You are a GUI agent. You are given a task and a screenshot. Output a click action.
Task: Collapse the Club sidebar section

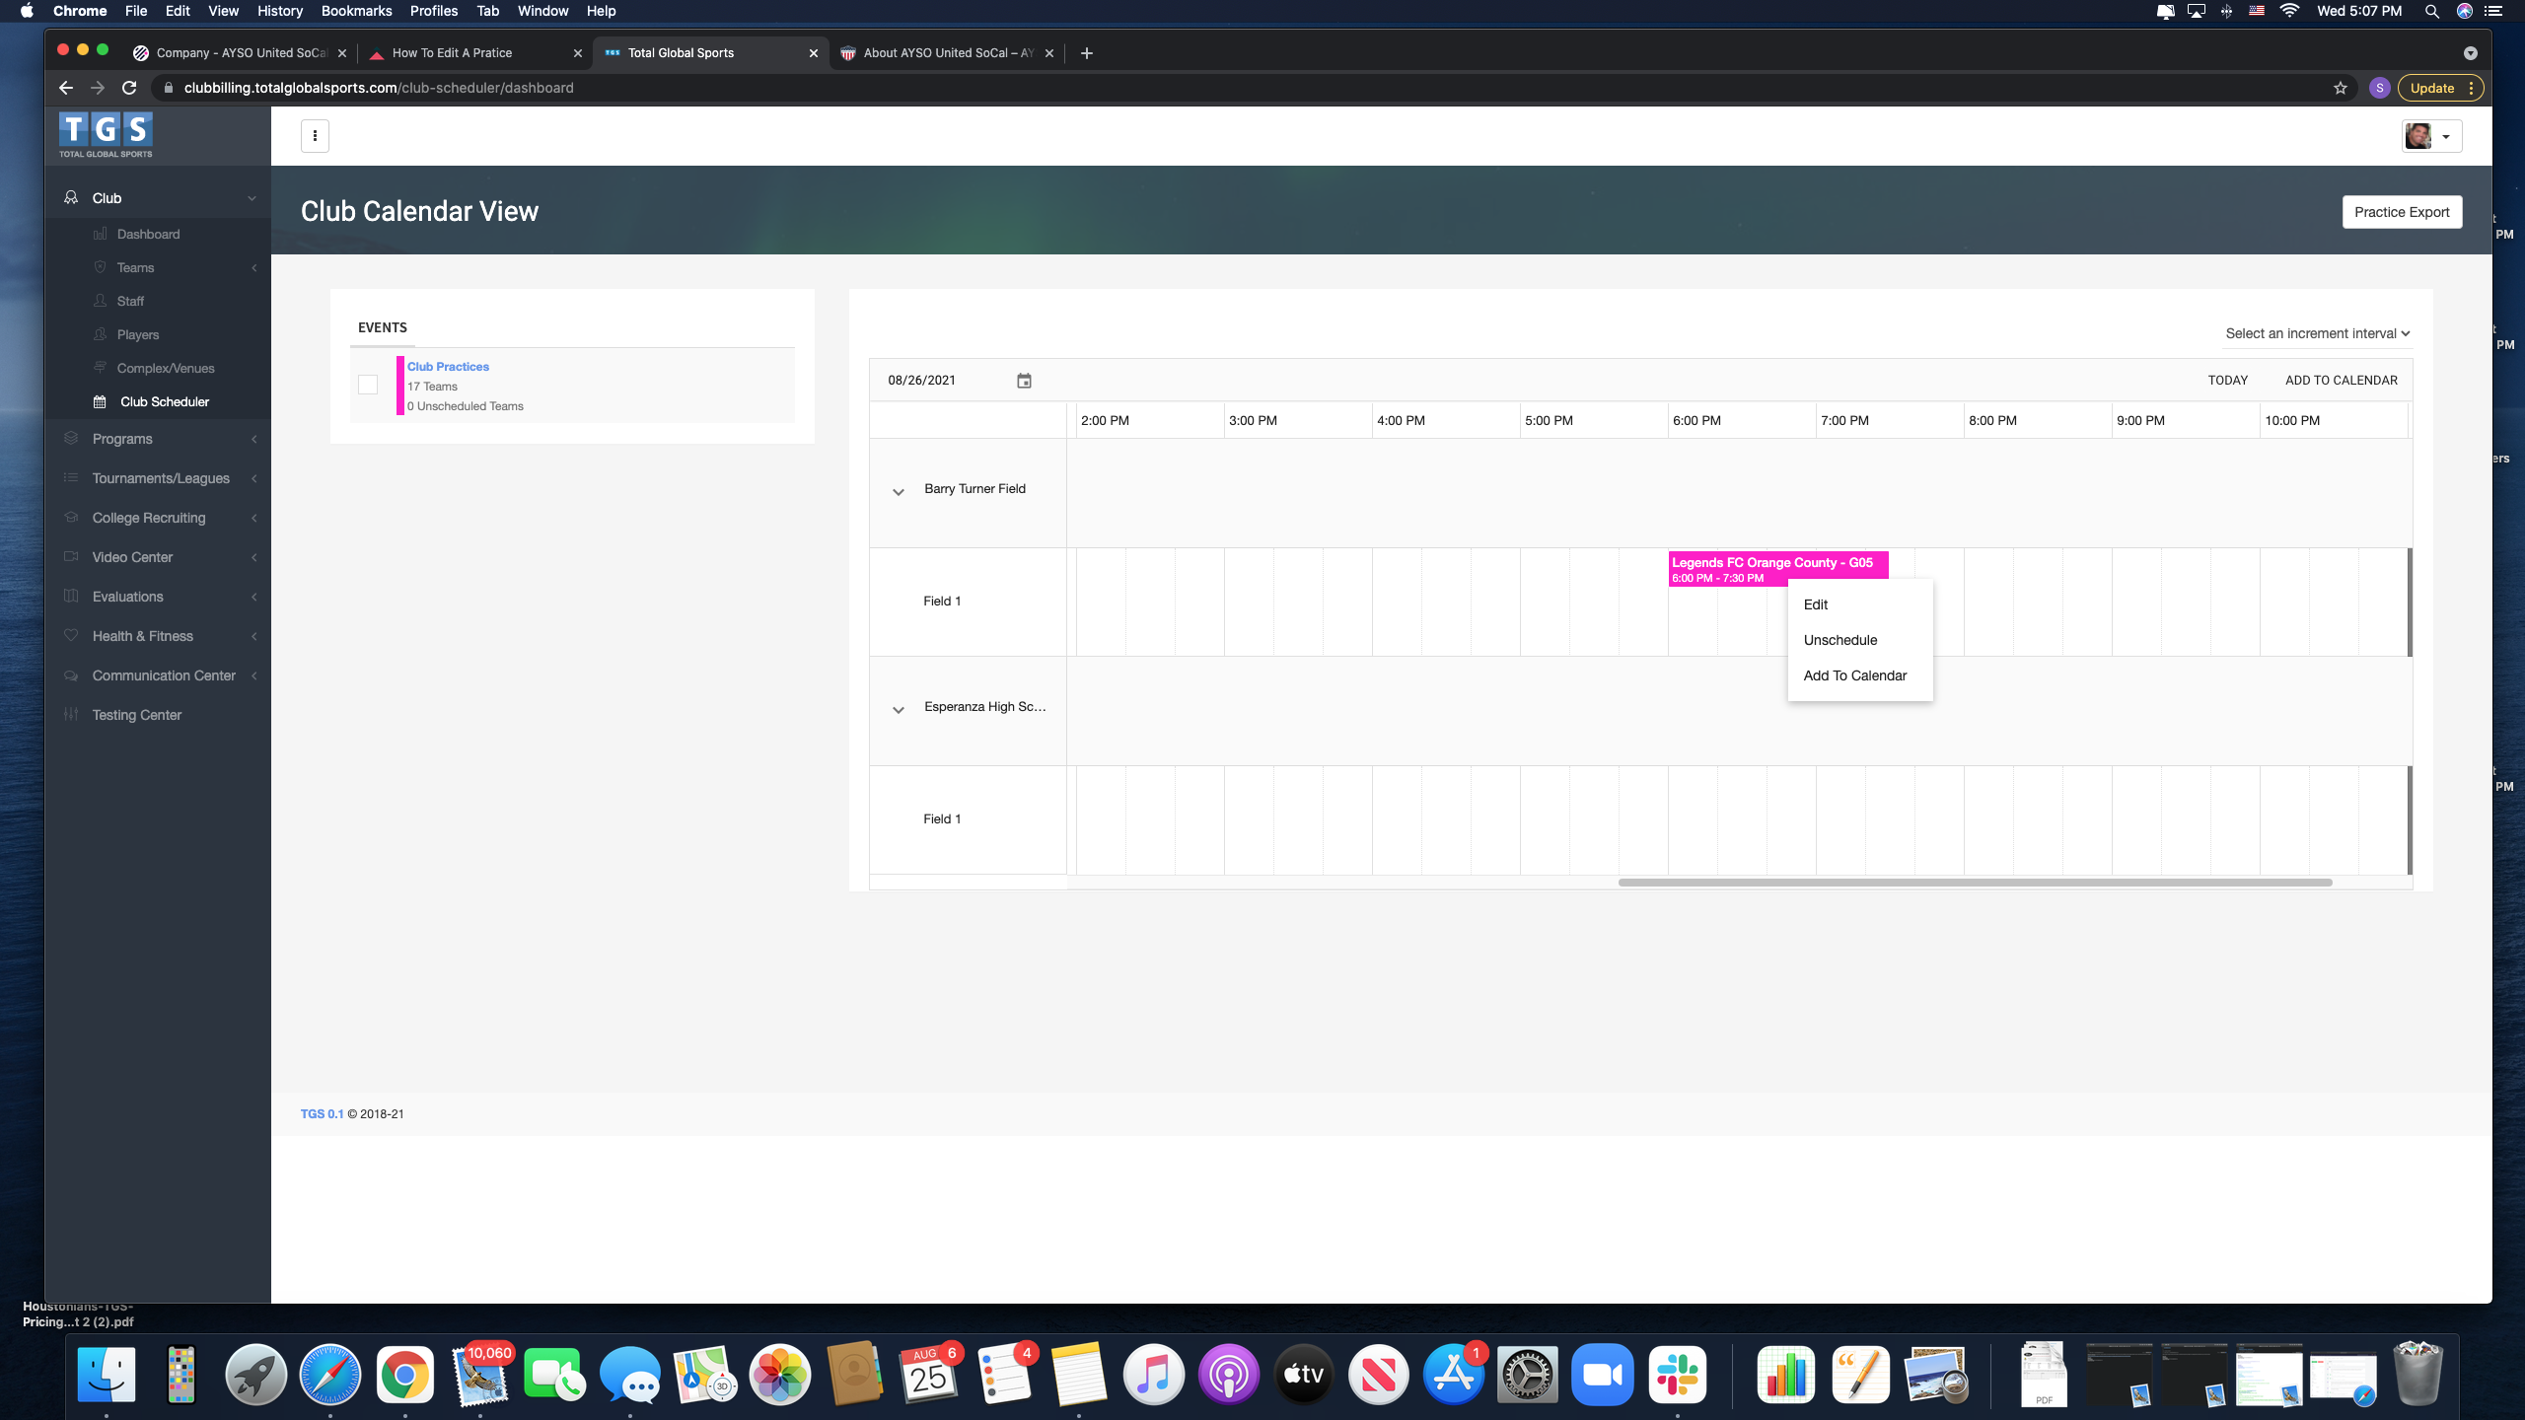pos(158,198)
